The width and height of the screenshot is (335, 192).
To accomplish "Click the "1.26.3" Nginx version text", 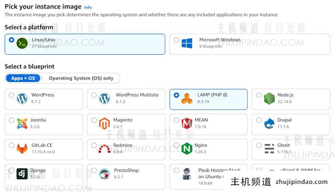I will click(x=200, y=152).
